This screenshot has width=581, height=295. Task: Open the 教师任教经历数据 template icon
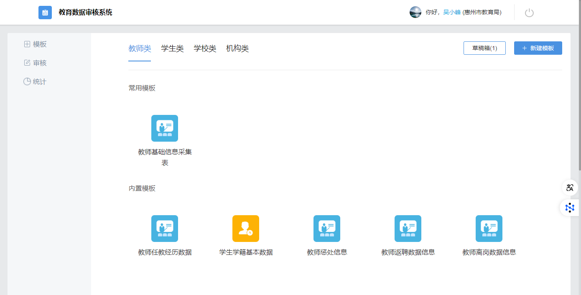click(x=165, y=229)
